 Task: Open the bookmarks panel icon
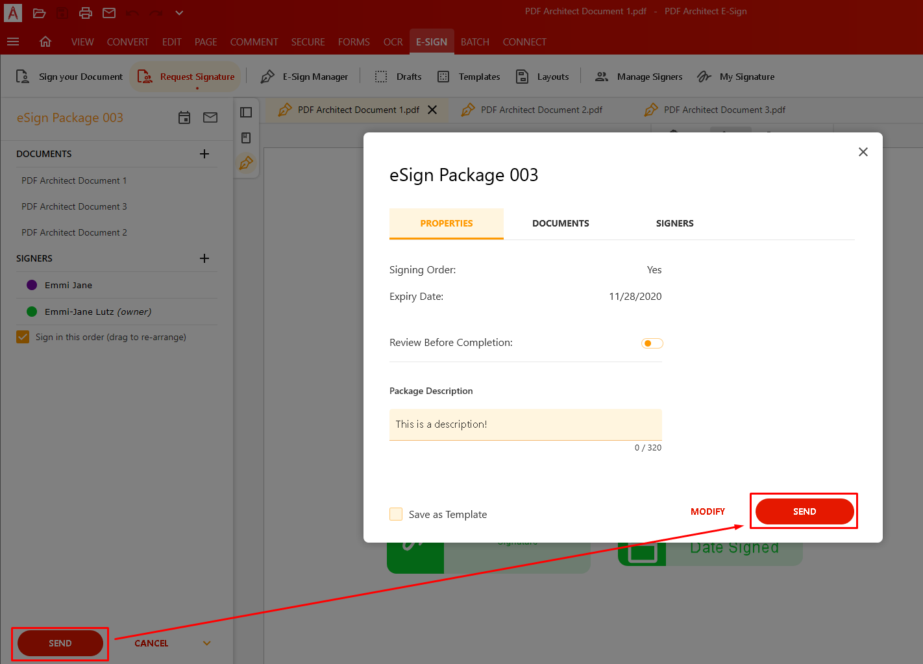coord(246,138)
